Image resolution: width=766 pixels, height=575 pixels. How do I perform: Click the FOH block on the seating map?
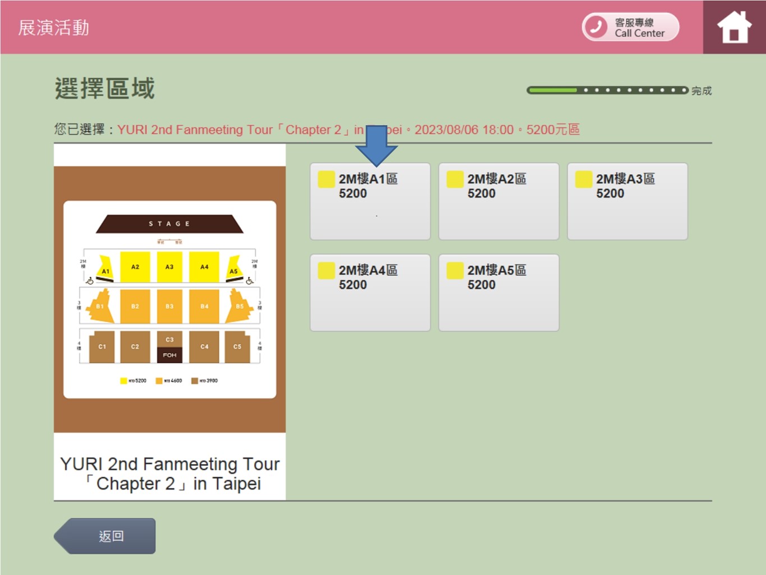click(x=169, y=355)
